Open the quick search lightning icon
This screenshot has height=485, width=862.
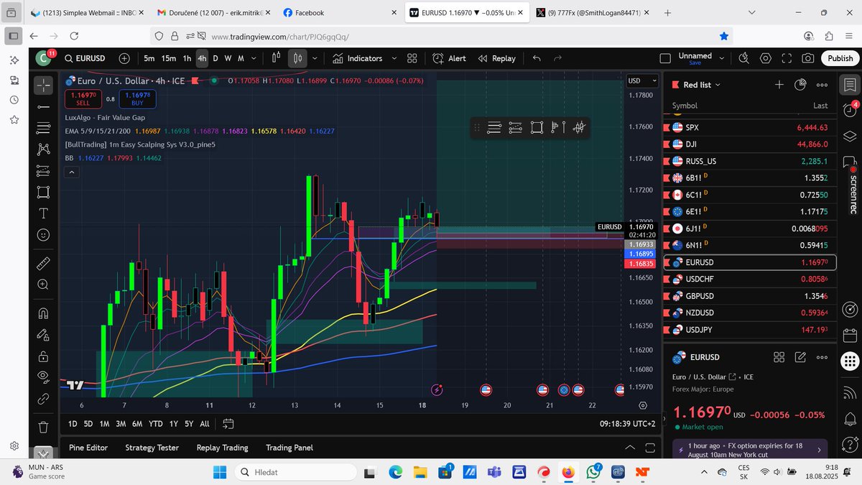(744, 58)
